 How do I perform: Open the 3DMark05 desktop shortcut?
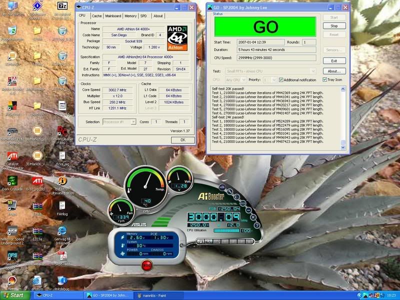click(12, 56)
